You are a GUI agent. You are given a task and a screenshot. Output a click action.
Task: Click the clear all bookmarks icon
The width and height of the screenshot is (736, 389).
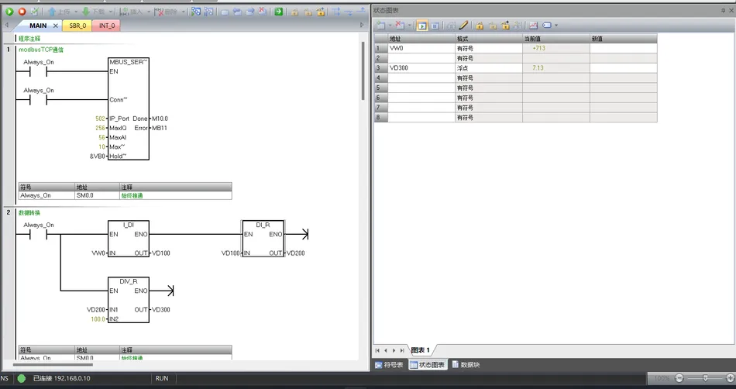point(263,12)
